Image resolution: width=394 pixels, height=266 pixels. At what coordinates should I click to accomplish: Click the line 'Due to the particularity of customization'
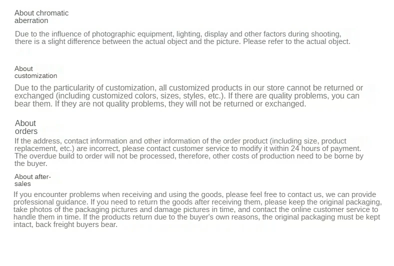point(189,88)
